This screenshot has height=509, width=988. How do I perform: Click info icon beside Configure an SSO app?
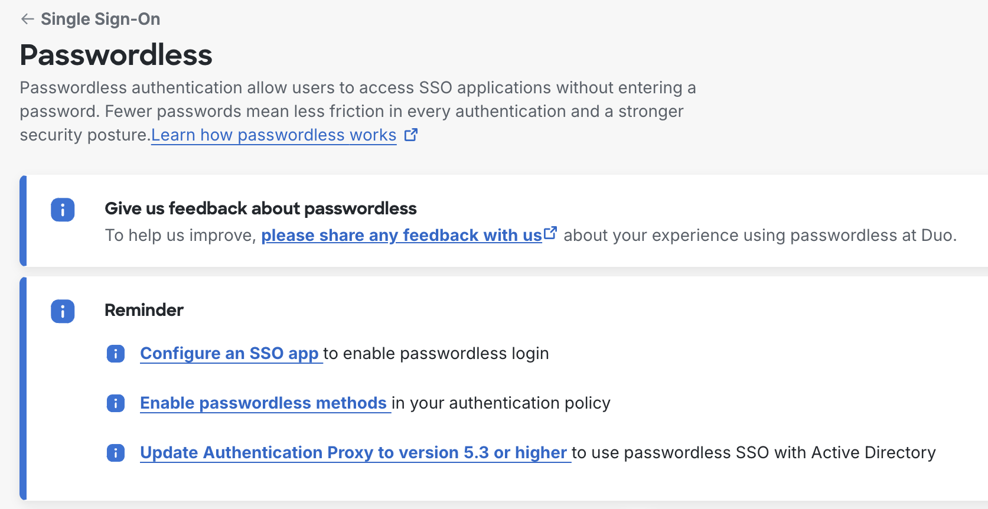click(x=116, y=354)
